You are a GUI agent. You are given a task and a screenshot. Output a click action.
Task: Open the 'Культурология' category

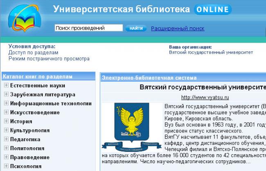(30, 130)
